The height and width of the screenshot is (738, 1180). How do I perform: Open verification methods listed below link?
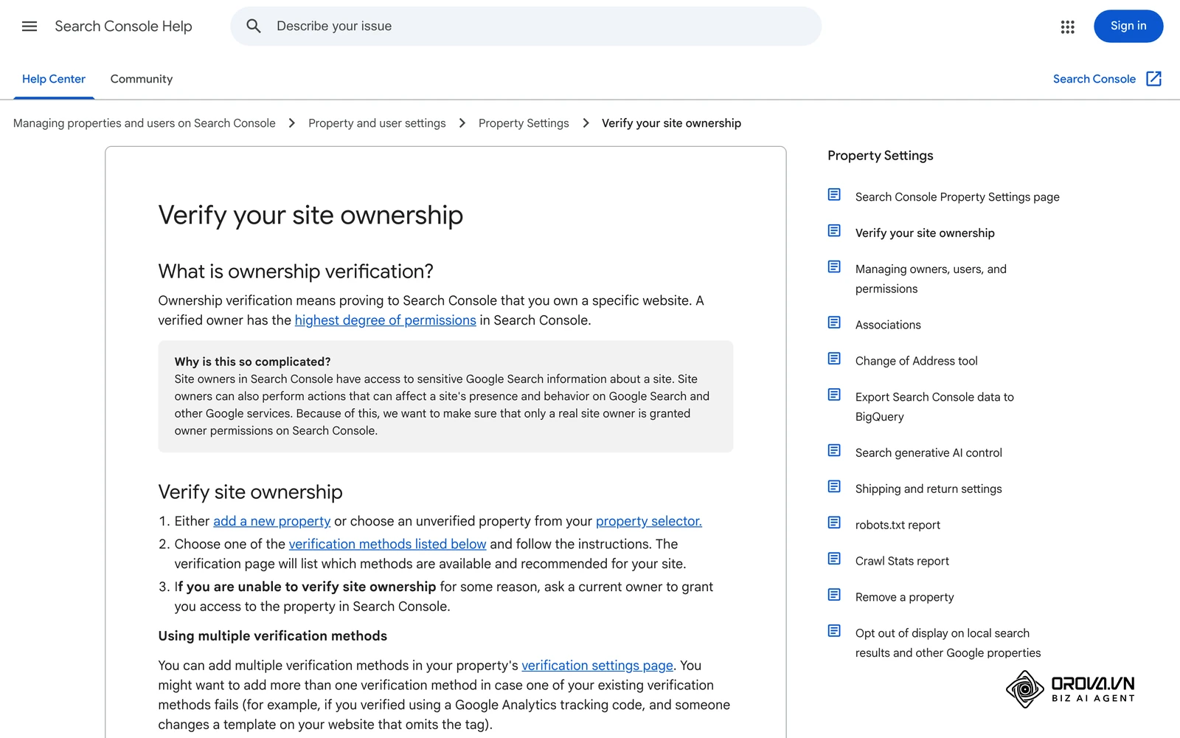click(x=388, y=544)
